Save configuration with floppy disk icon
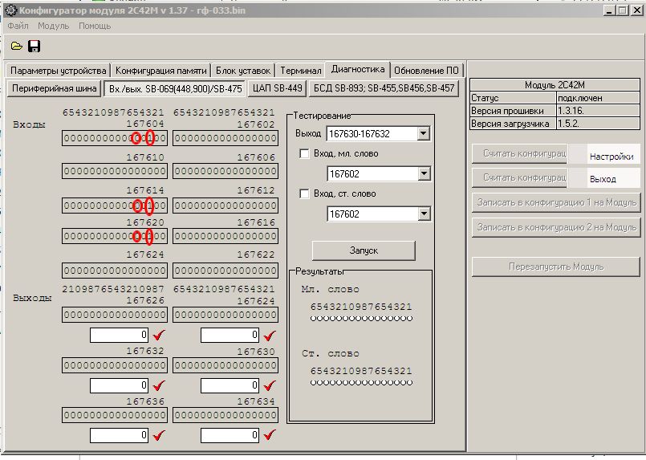The image size is (646, 460). (x=35, y=47)
